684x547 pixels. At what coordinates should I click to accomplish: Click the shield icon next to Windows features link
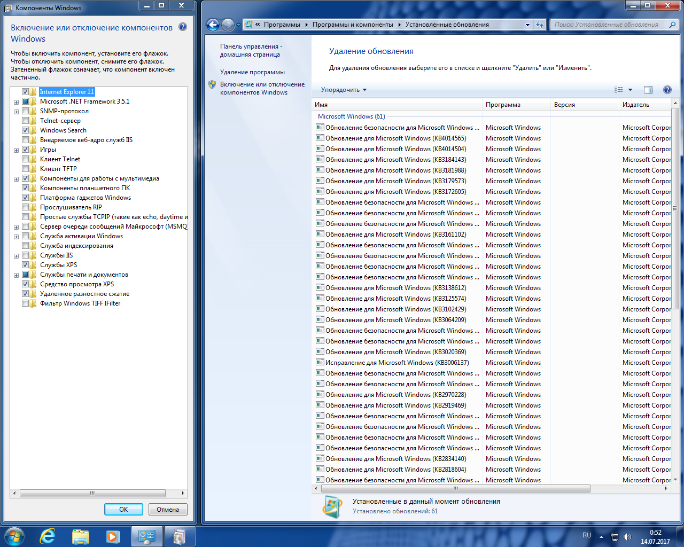click(212, 84)
